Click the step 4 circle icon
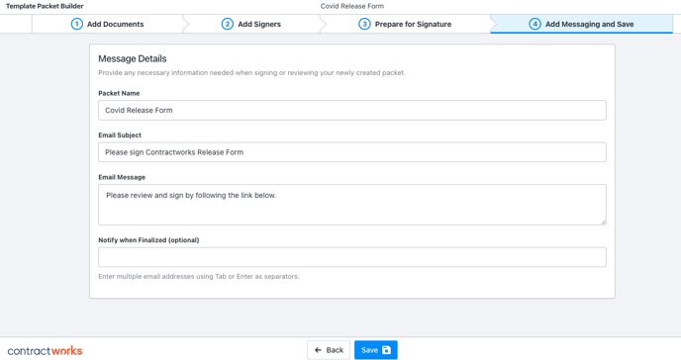Viewport: 681px width, 360px height. (x=535, y=25)
